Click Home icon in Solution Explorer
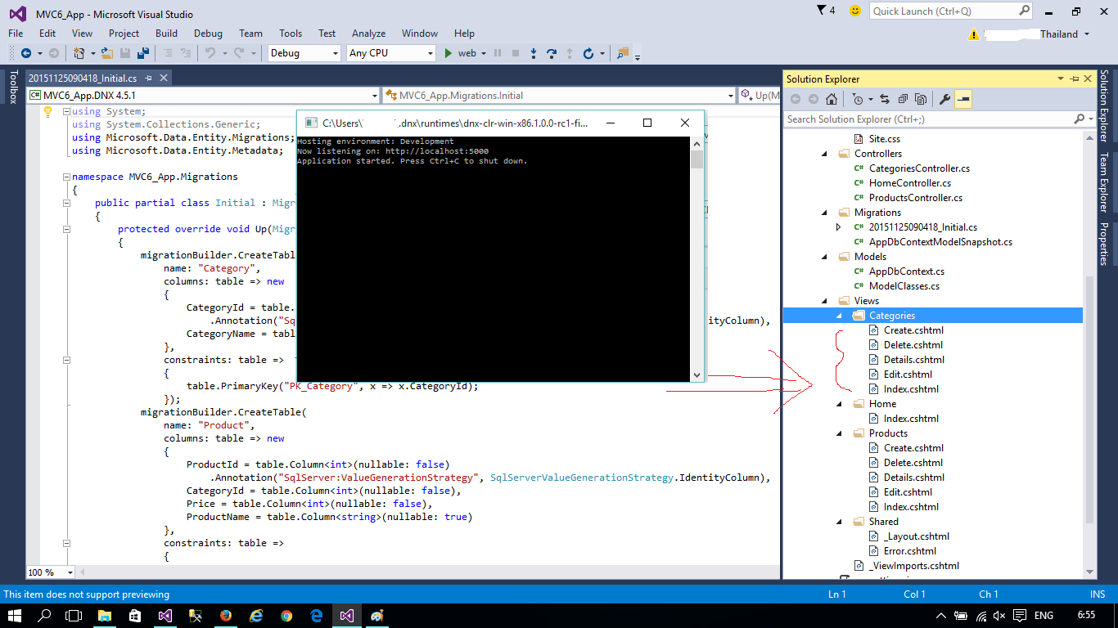The image size is (1118, 628). 832,99
